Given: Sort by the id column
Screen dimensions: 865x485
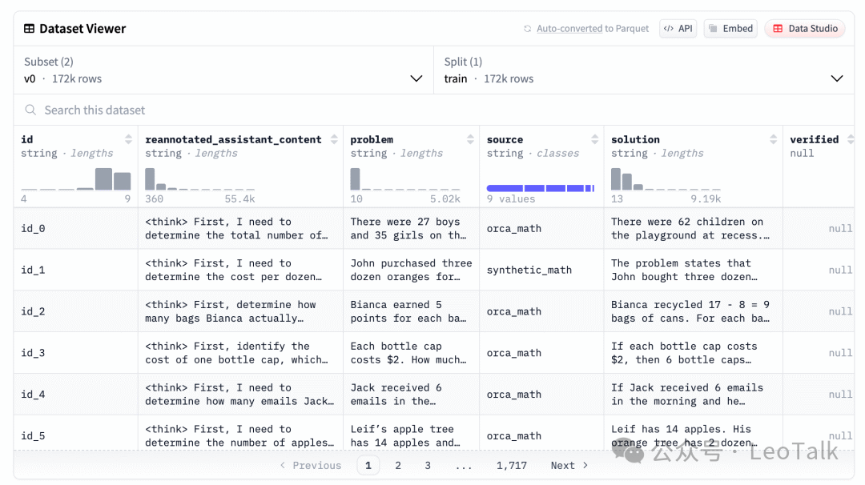Looking at the screenshot, I should coord(128,139).
